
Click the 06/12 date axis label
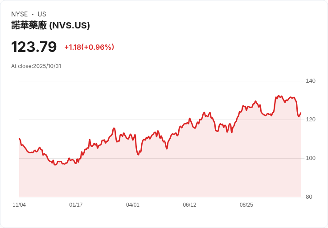pyautogui.click(x=189, y=205)
